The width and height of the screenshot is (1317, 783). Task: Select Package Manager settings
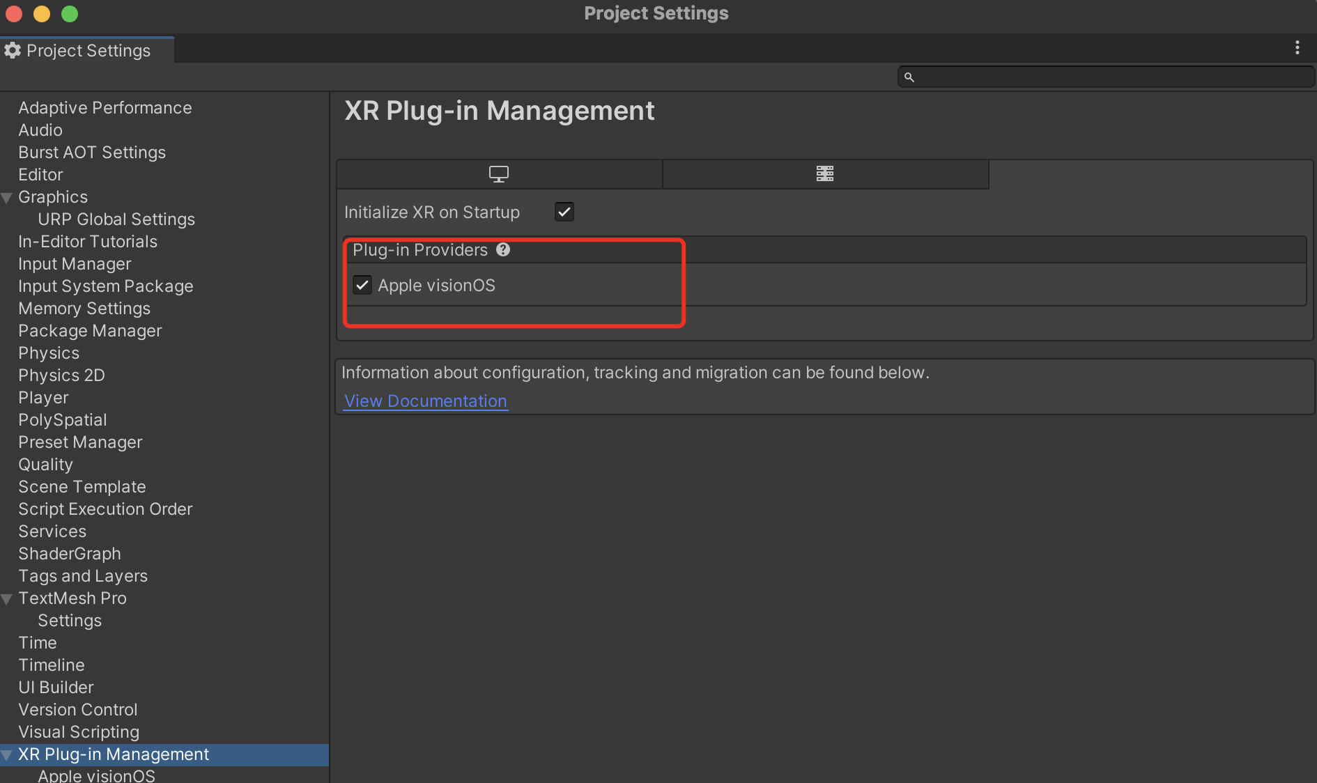click(90, 331)
